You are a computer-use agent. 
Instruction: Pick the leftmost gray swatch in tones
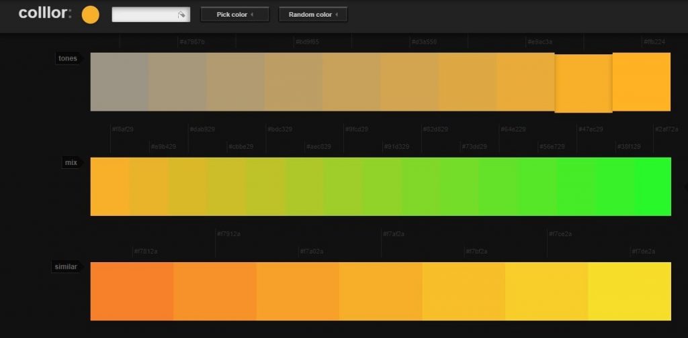(119, 82)
